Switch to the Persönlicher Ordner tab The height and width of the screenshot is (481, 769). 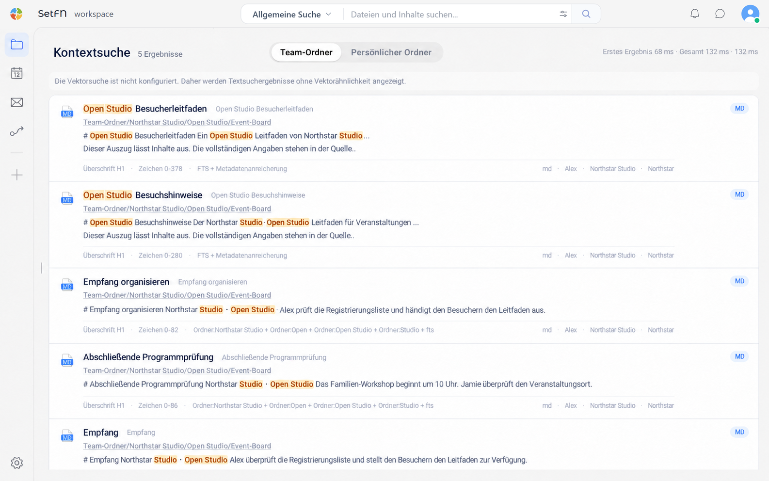(x=391, y=52)
